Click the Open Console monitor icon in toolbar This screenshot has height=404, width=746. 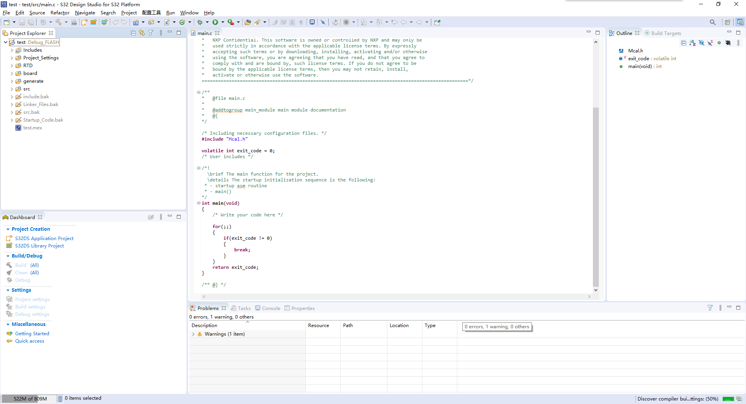[x=312, y=22]
